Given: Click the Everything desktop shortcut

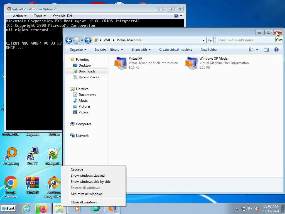Looking at the screenshot, I should point(11,156).
